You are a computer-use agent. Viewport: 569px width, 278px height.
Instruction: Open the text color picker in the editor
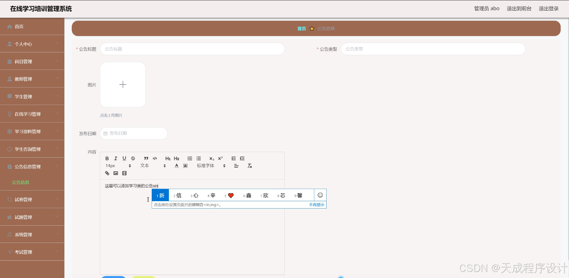pos(176,166)
